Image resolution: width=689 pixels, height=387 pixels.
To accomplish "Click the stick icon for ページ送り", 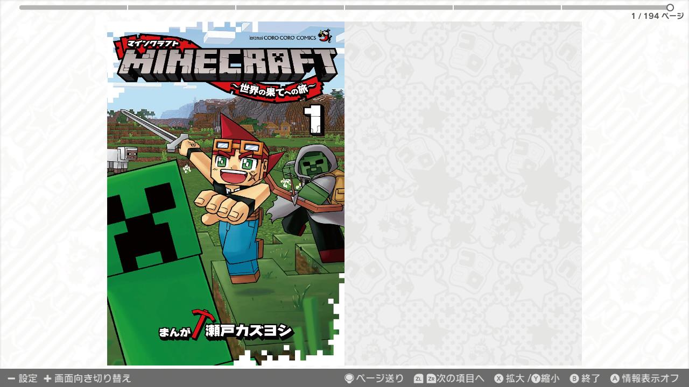I will click(x=349, y=378).
